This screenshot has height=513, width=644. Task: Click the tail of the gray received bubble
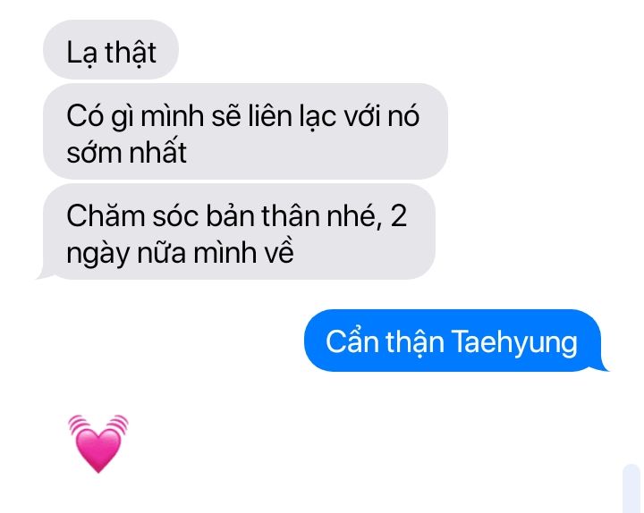[45, 275]
